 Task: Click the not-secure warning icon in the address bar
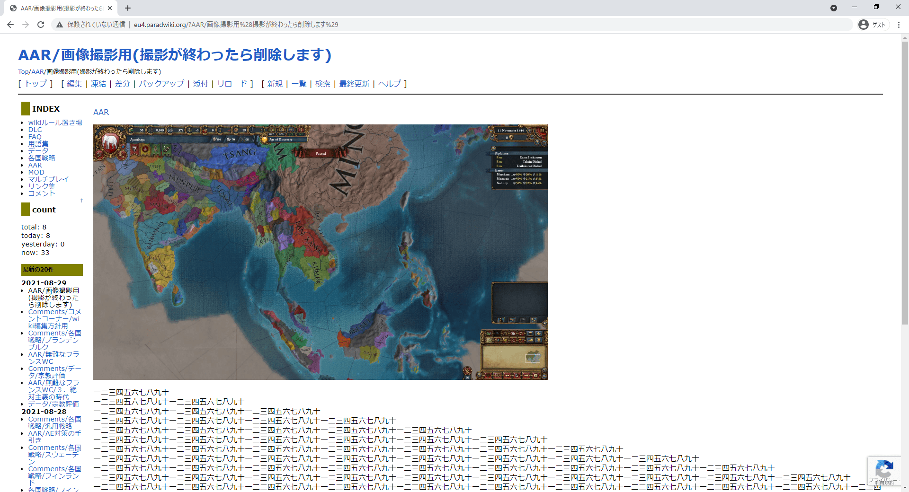(x=60, y=25)
